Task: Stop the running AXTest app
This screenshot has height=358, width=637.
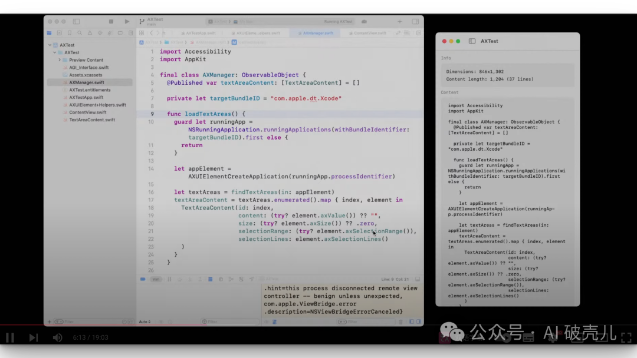Action: click(111, 22)
